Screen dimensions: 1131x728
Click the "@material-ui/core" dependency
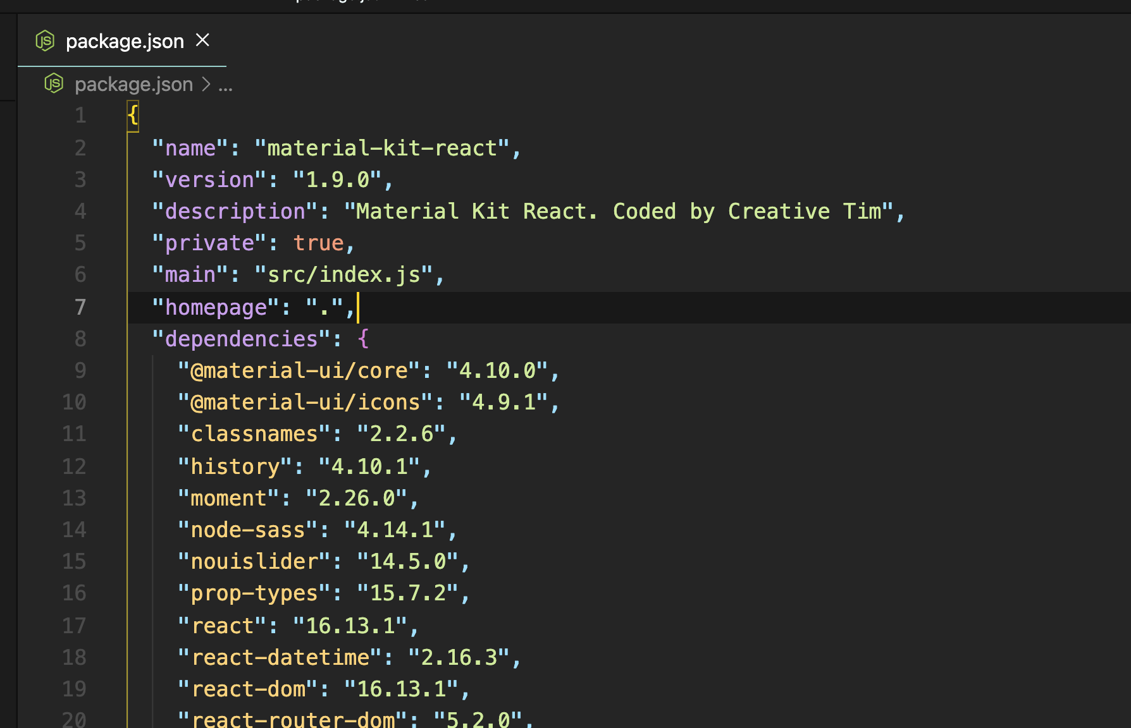(x=299, y=370)
